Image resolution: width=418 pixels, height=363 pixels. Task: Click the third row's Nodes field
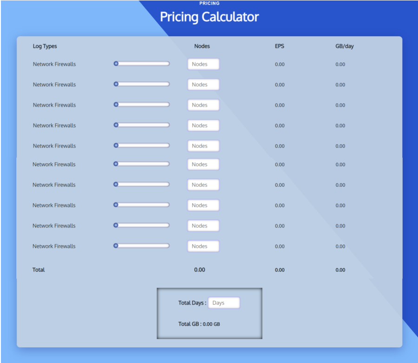202,105
